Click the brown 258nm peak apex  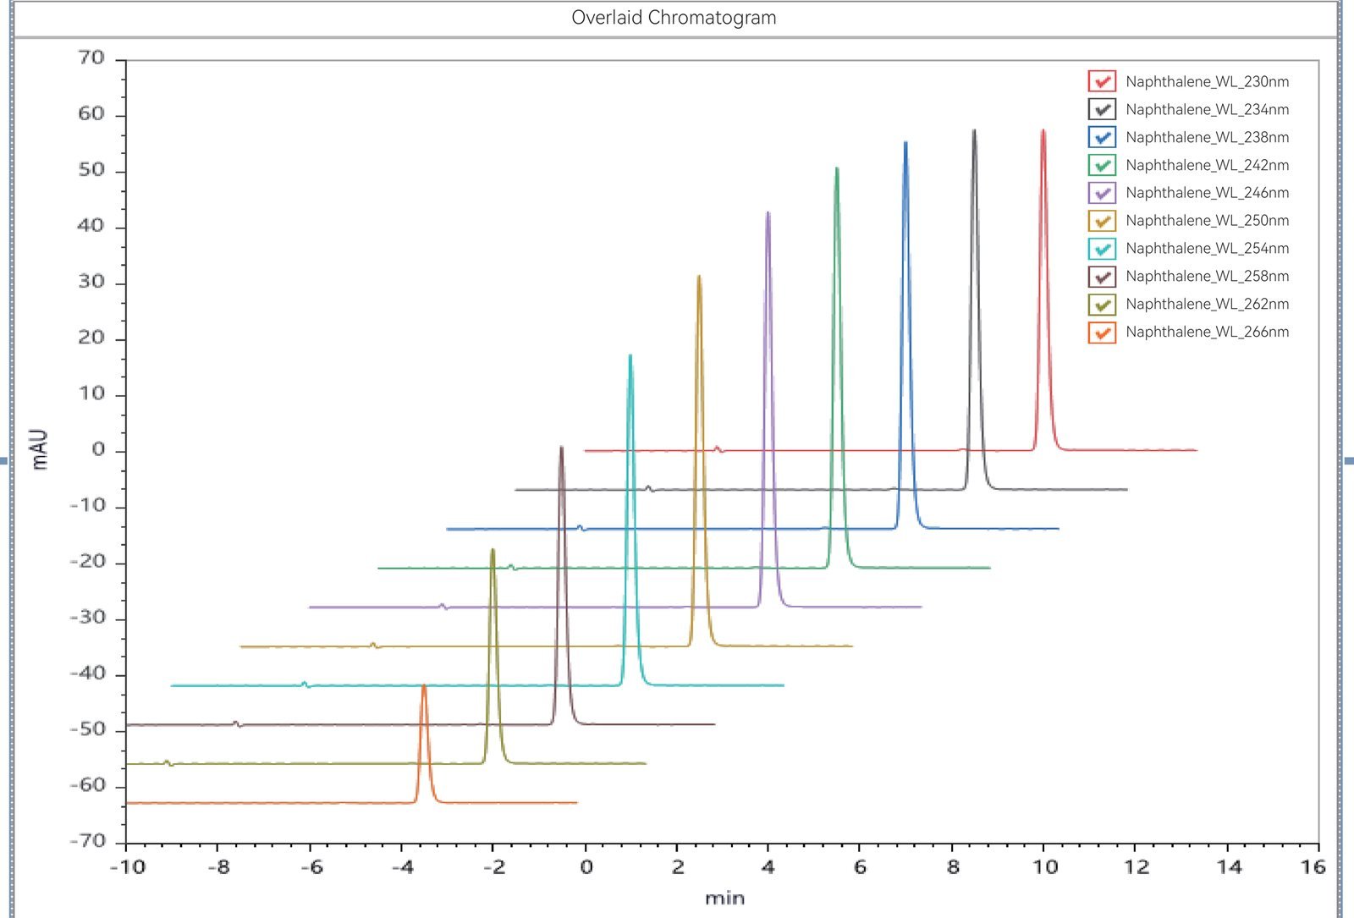pos(561,447)
